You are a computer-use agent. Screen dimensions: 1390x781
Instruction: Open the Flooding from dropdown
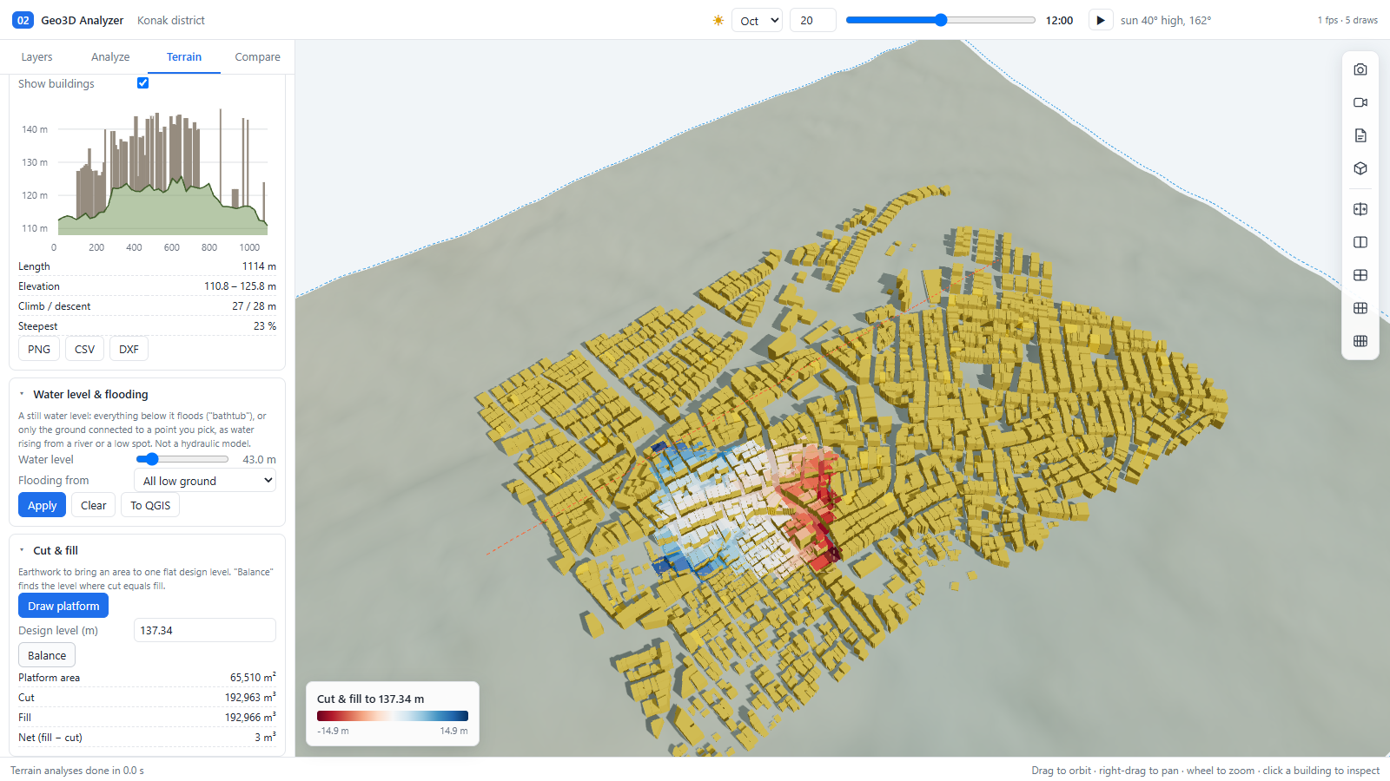[205, 481]
